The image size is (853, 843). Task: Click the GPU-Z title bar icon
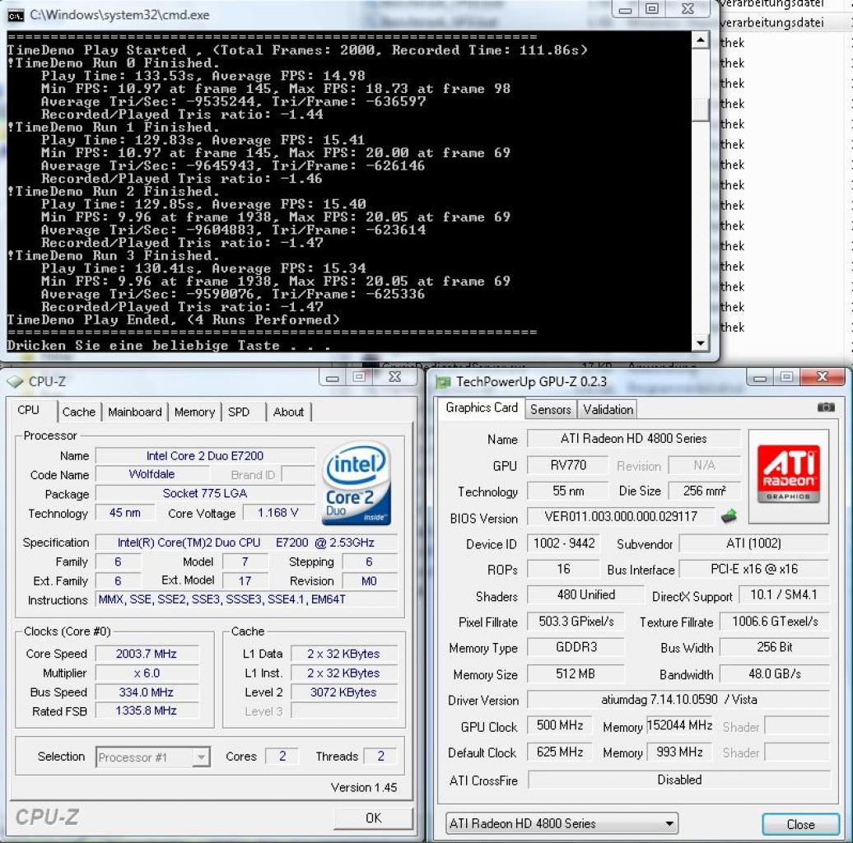pyautogui.click(x=443, y=382)
